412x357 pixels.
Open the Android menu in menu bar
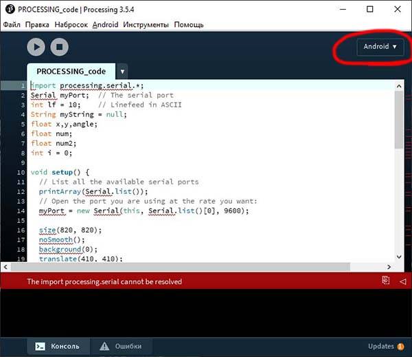click(105, 25)
